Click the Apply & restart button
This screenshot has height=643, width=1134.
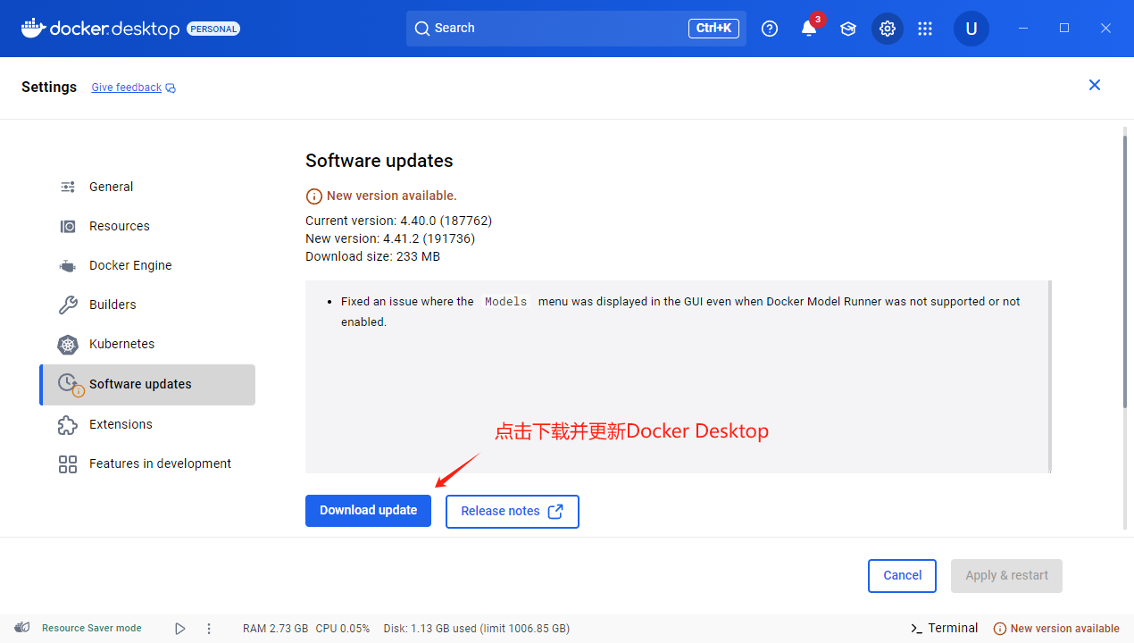pyautogui.click(x=1007, y=576)
